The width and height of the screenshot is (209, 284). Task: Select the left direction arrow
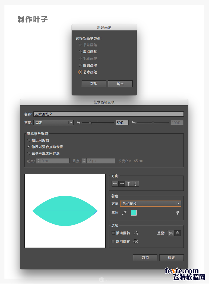click(x=115, y=184)
